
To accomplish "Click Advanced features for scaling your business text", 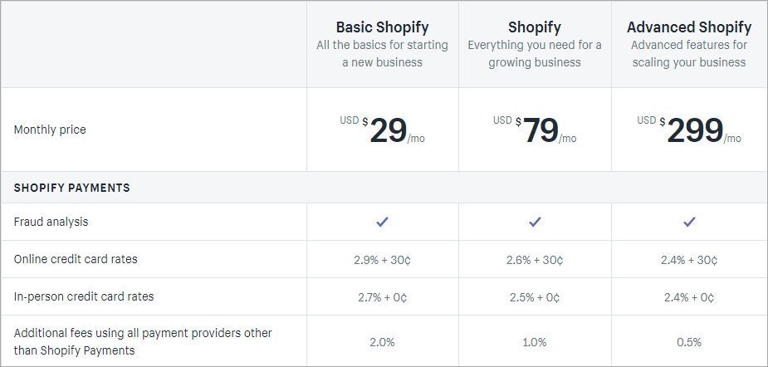I will tap(688, 53).
